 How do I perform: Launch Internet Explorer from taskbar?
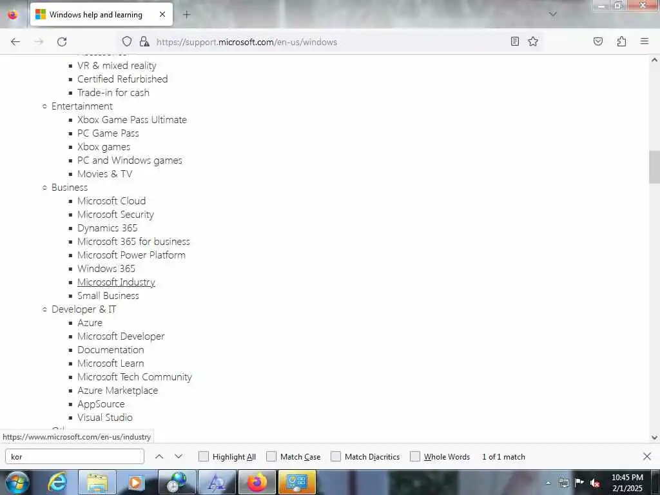click(x=57, y=482)
